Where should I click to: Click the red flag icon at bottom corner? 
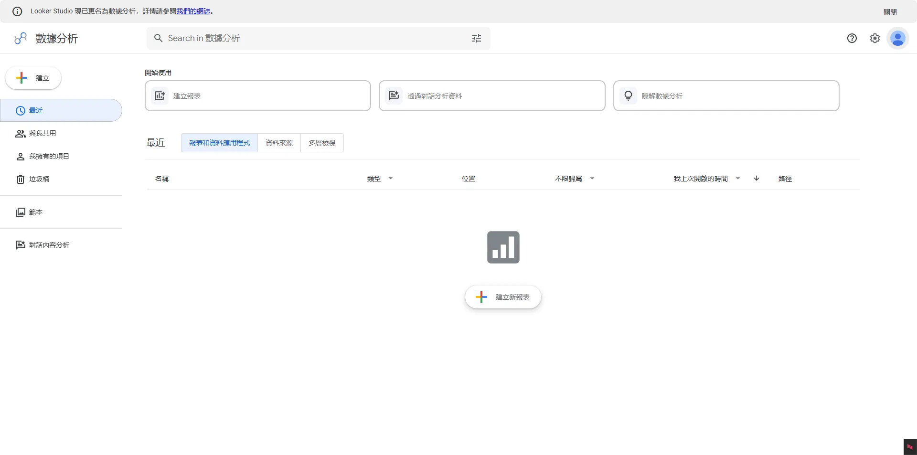[910, 447]
